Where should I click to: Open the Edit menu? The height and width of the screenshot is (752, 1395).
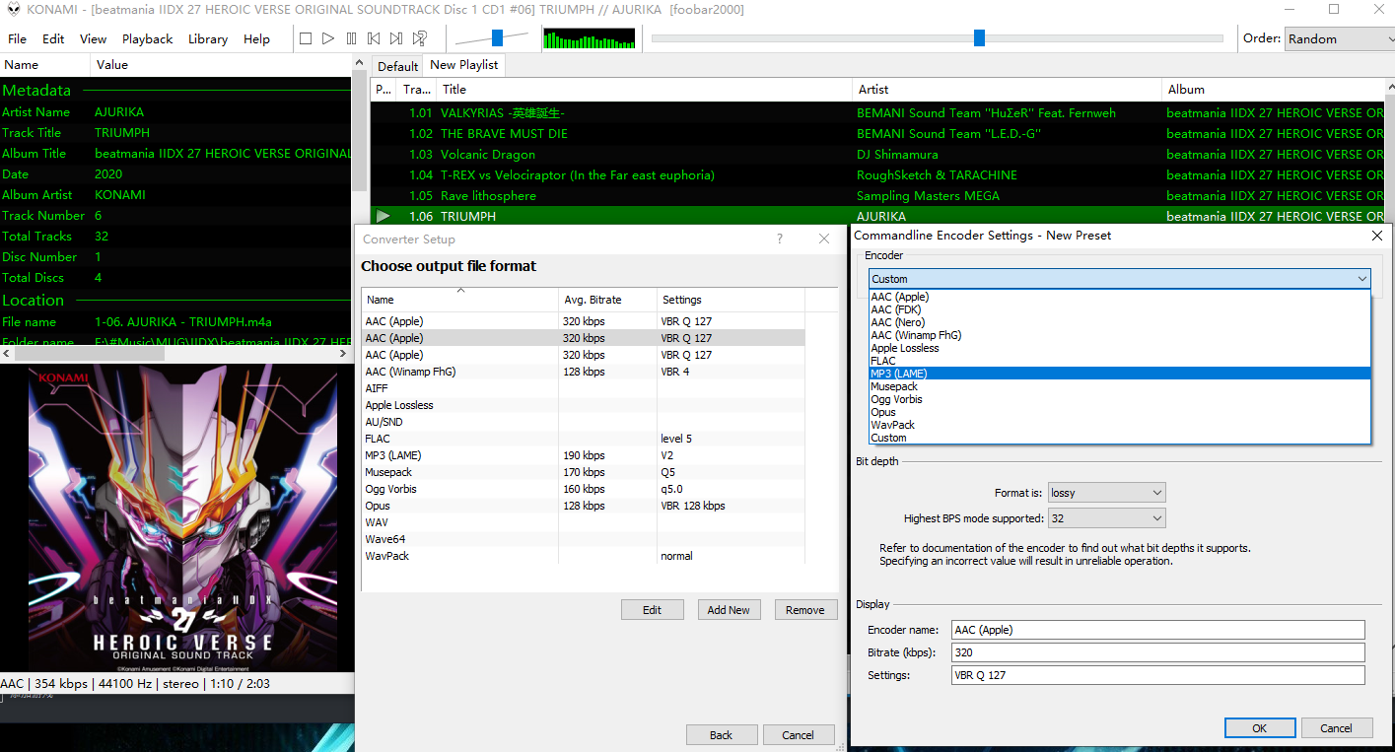pos(53,39)
